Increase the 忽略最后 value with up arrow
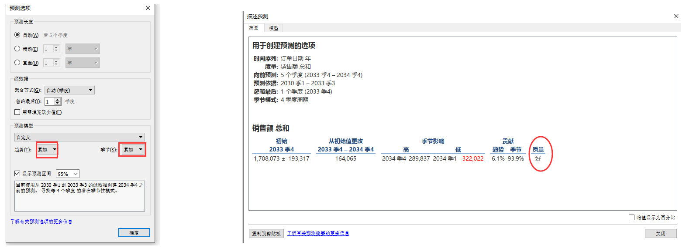Screen dimensions: 696x252 tap(58, 100)
